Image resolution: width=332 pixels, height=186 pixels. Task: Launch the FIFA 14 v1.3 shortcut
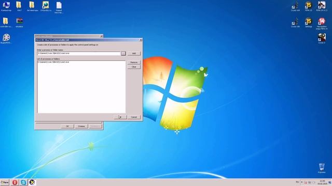[x=322, y=6]
